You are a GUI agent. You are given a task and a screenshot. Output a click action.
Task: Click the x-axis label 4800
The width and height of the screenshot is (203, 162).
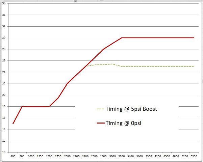176,156
